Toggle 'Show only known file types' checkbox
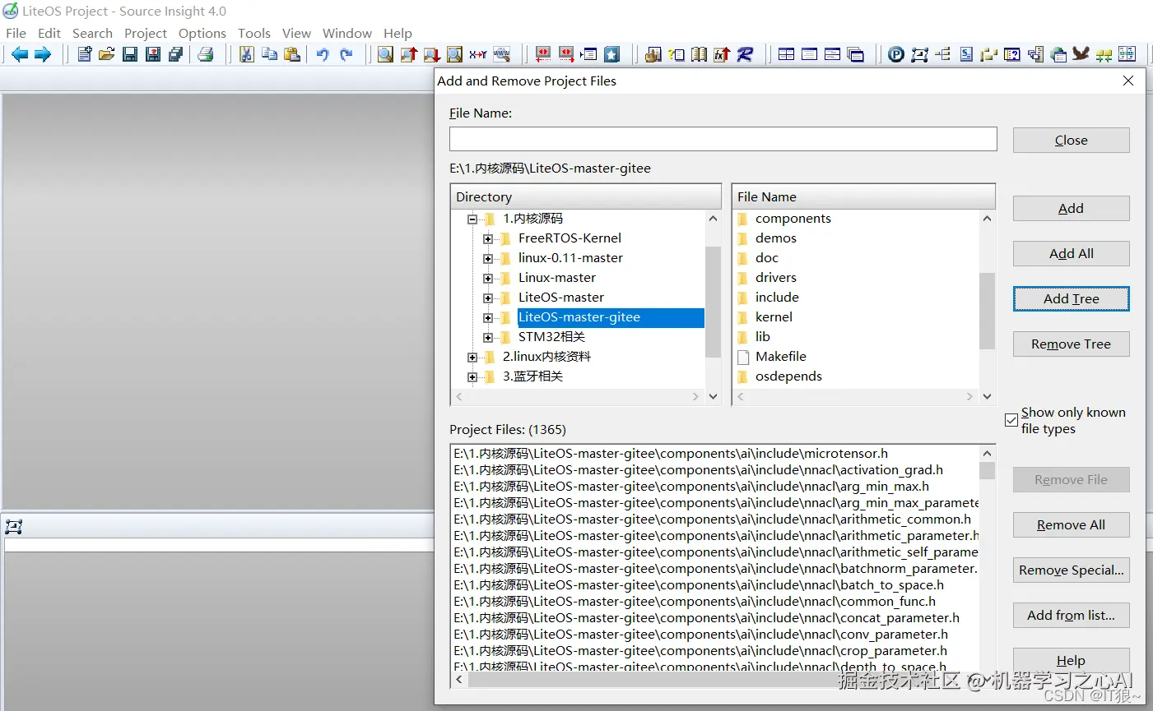The height and width of the screenshot is (711, 1153). [1011, 420]
